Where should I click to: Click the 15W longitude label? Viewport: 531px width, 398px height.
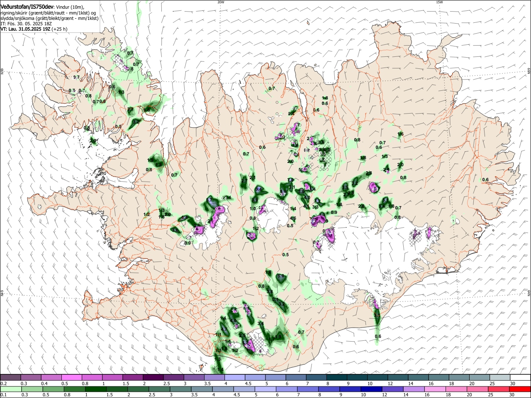point(439,2)
